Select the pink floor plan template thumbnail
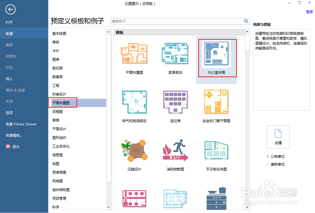Viewport: 315px width, 213px height. (134, 198)
